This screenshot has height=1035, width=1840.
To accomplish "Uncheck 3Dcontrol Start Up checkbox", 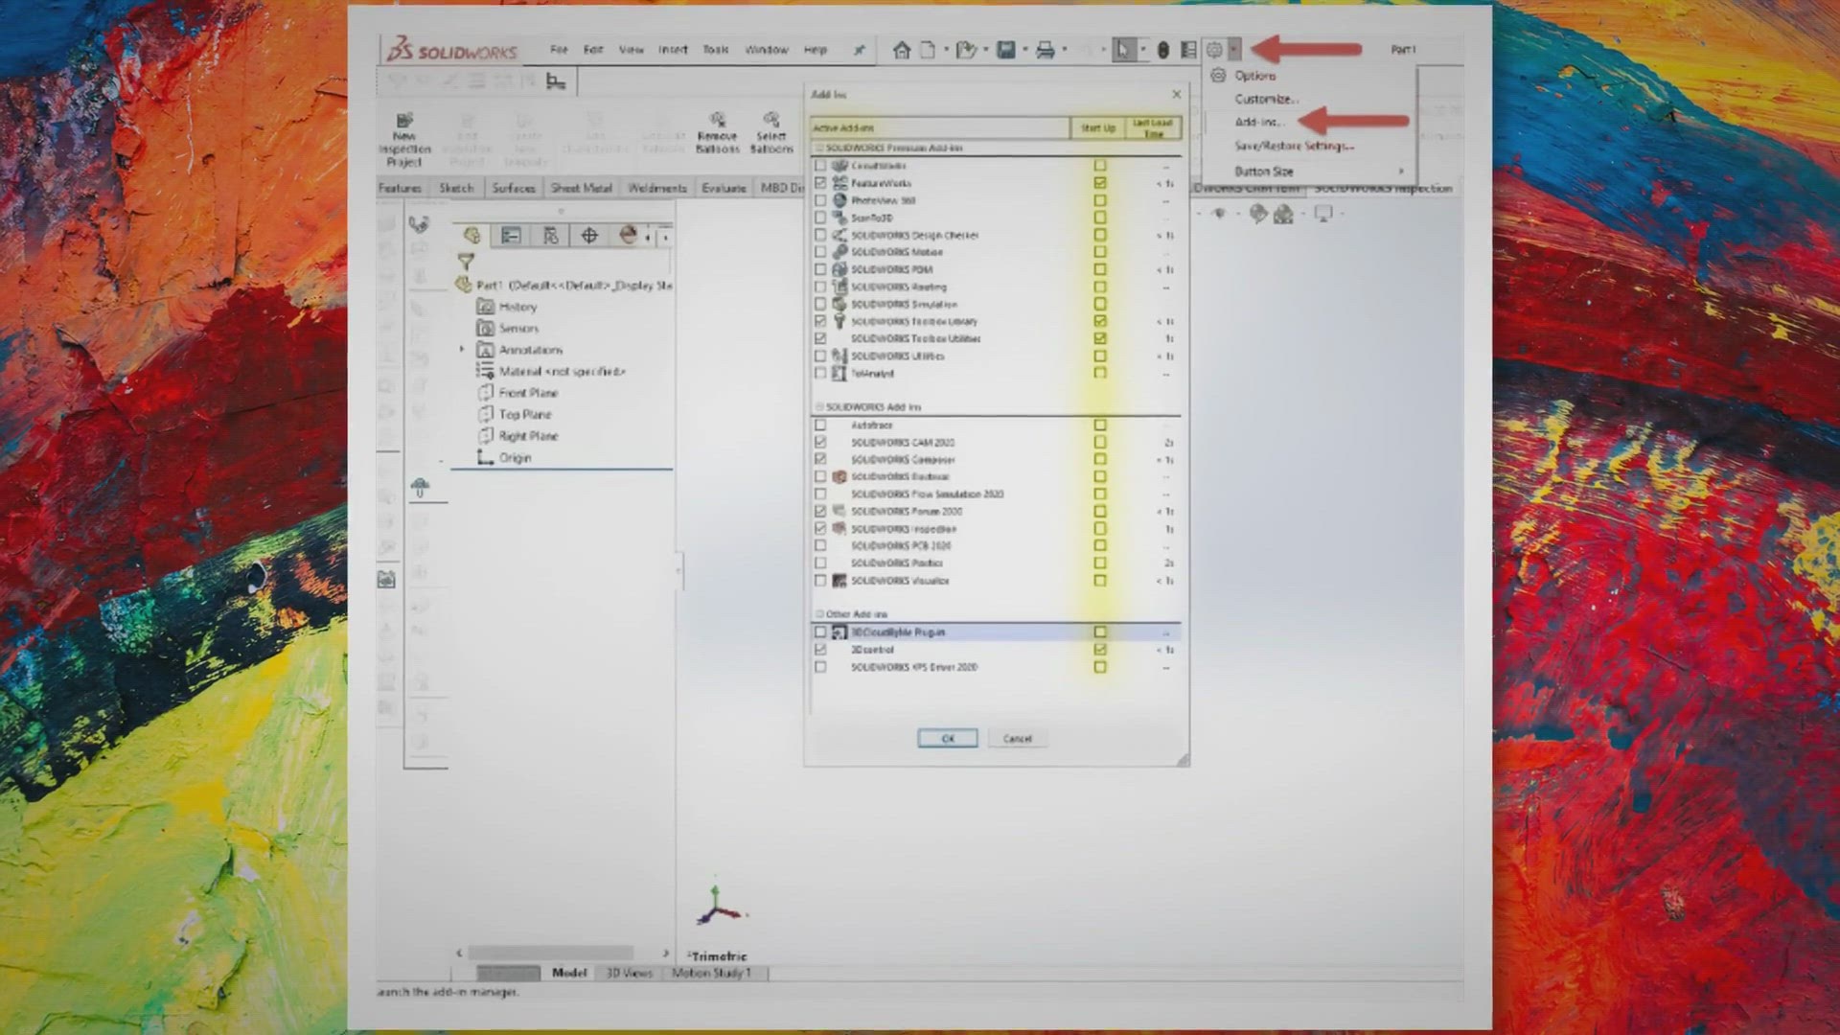I will click(x=1100, y=650).
